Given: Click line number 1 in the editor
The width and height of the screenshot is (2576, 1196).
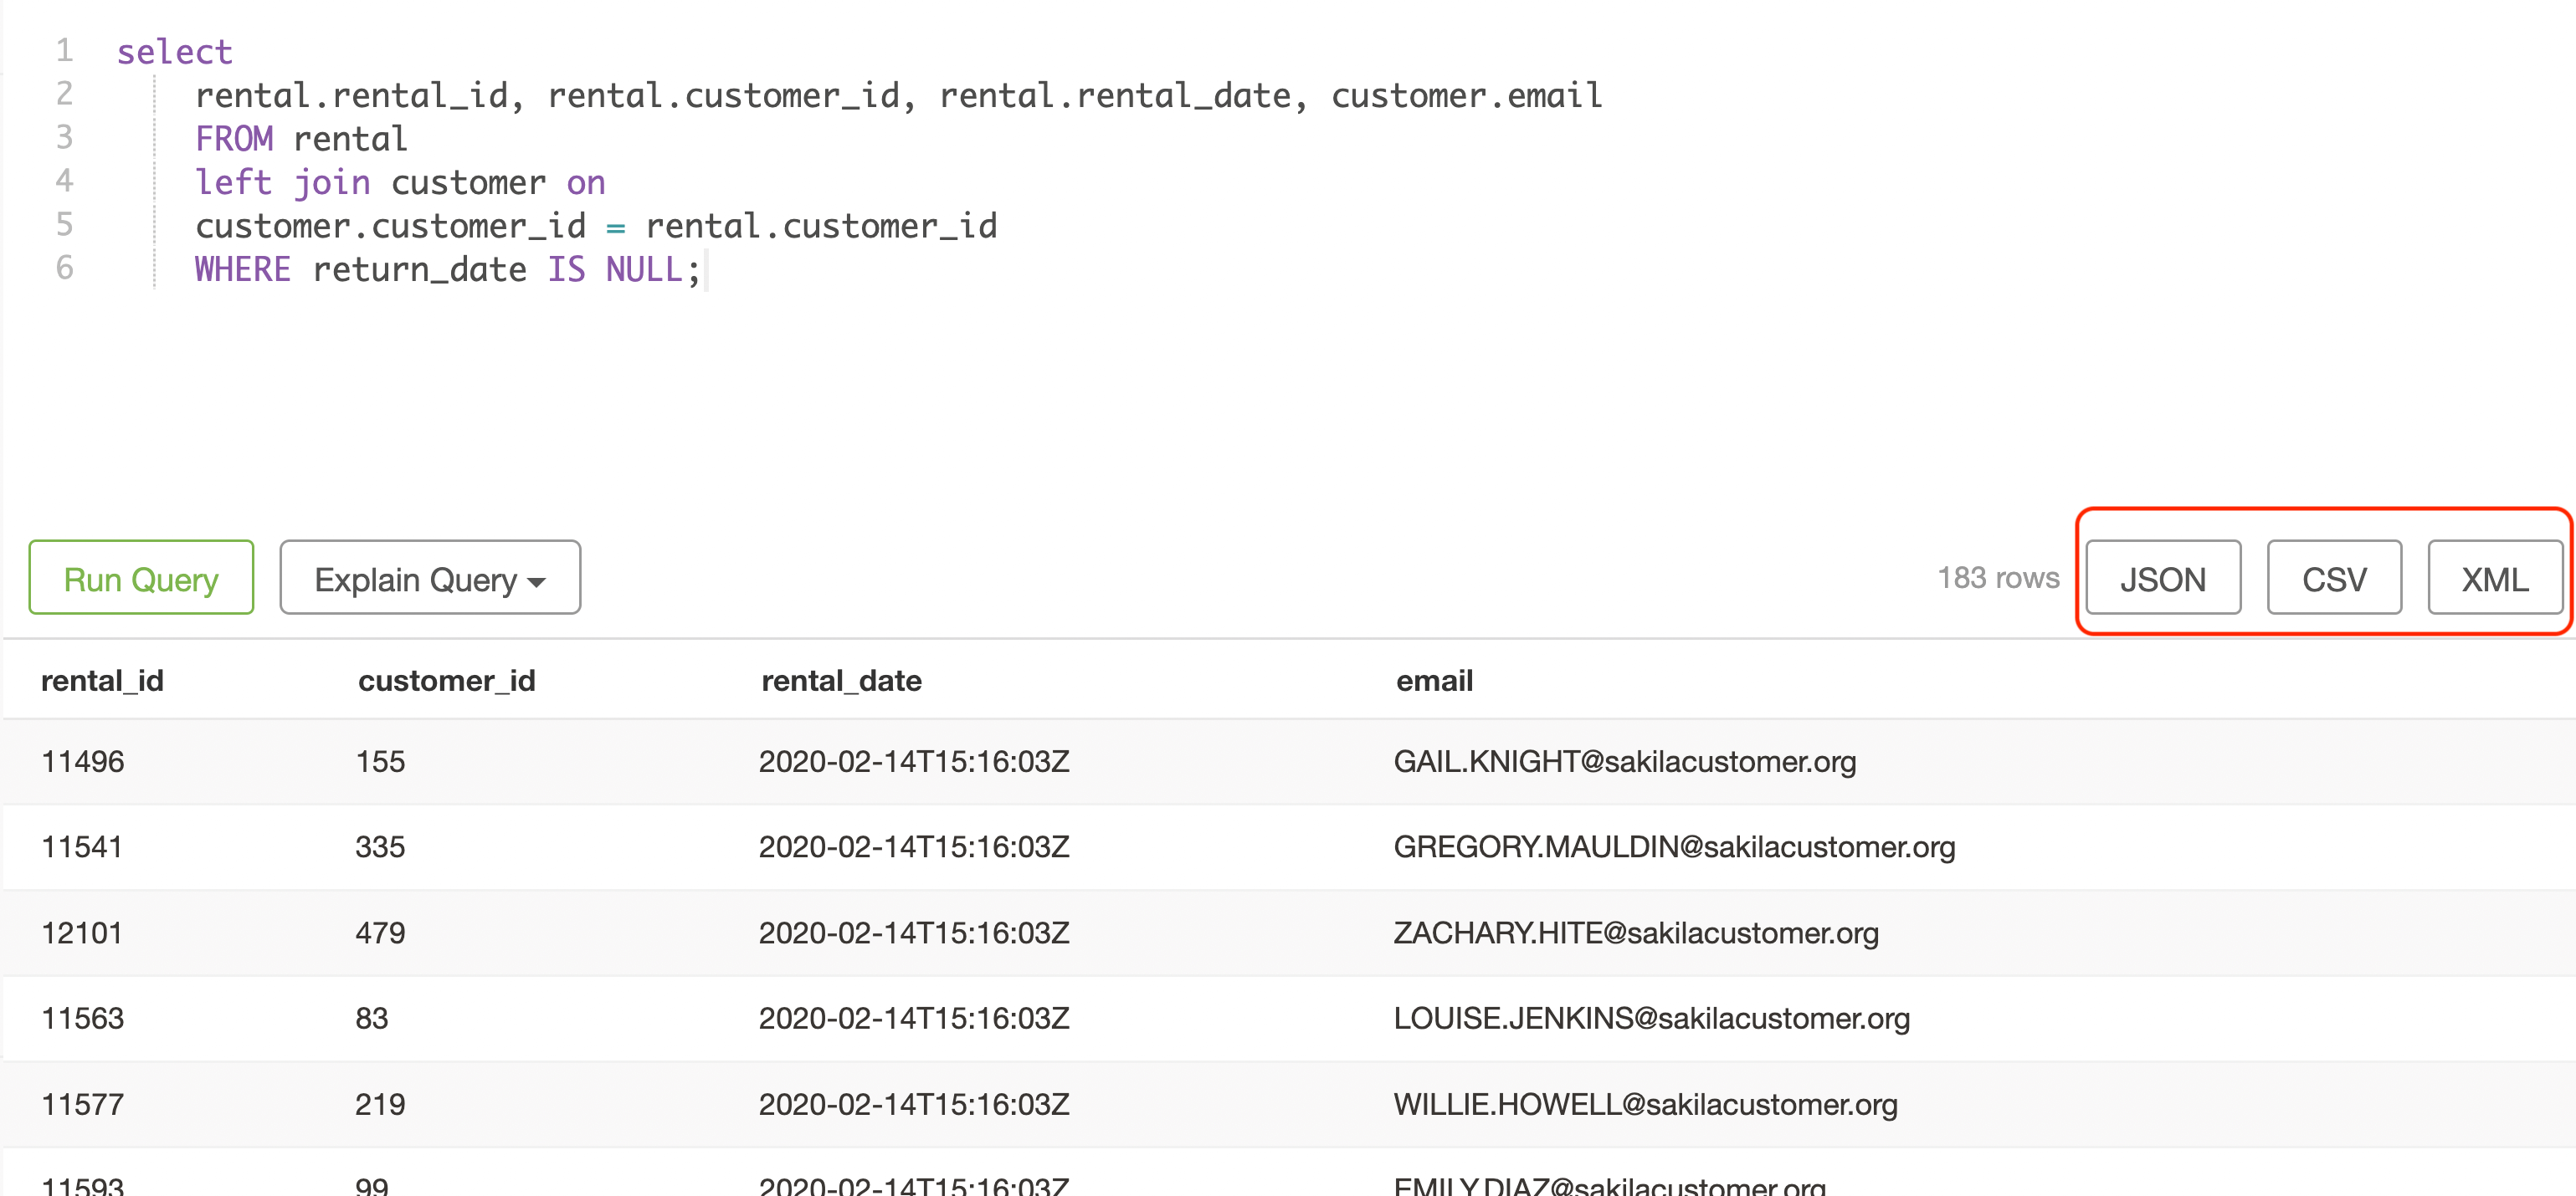Looking at the screenshot, I should click(x=64, y=51).
